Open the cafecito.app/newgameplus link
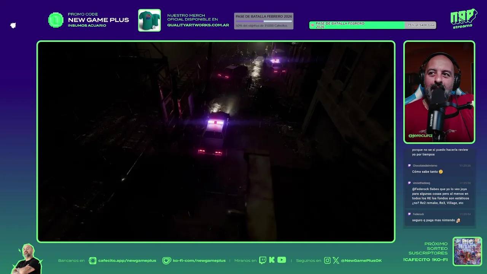487x274 pixels. [x=127, y=261]
